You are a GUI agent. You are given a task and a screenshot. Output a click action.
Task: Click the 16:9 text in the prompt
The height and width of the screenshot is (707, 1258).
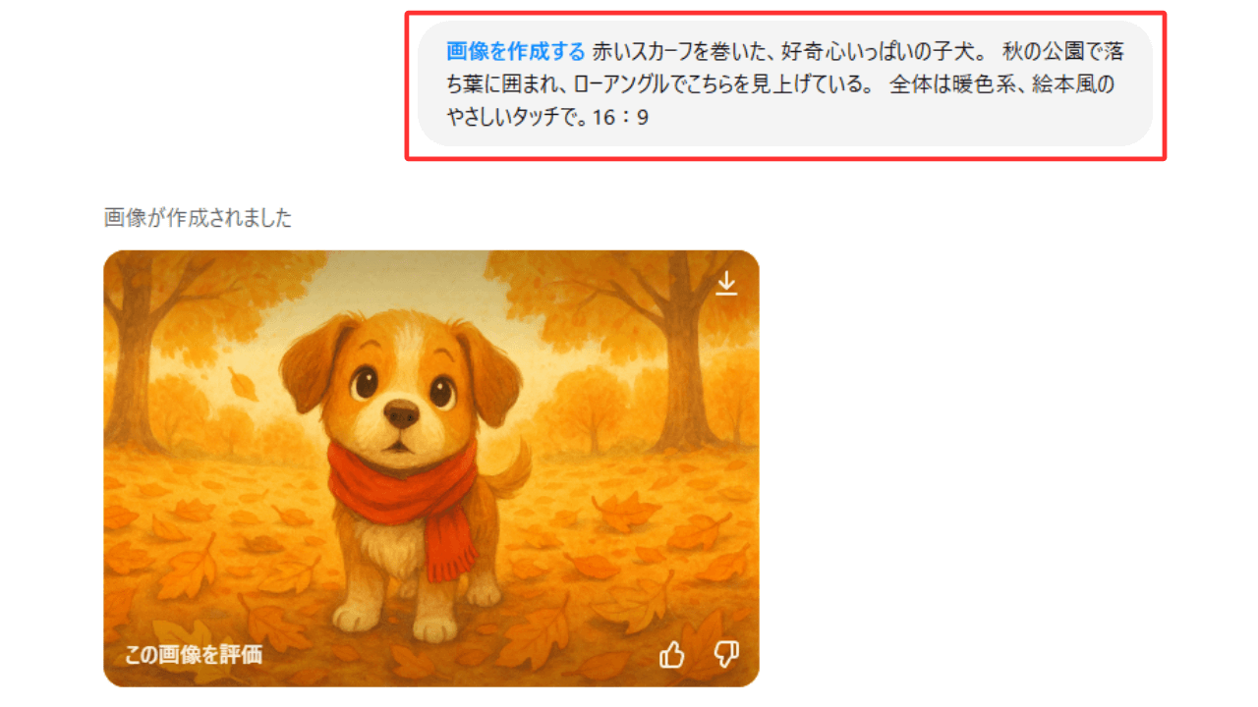click(621, 118)
